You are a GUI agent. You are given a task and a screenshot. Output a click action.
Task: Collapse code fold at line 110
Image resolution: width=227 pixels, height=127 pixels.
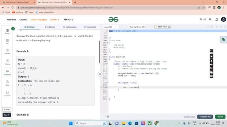click(x=107, y=64)
